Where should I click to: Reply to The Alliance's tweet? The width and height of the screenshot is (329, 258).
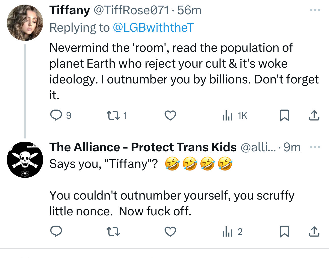click(x=56, y=231)
